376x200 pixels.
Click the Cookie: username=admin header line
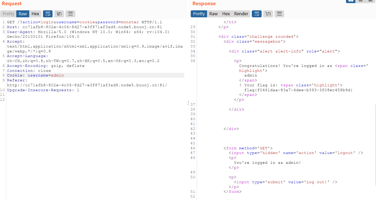coord(35,75)
